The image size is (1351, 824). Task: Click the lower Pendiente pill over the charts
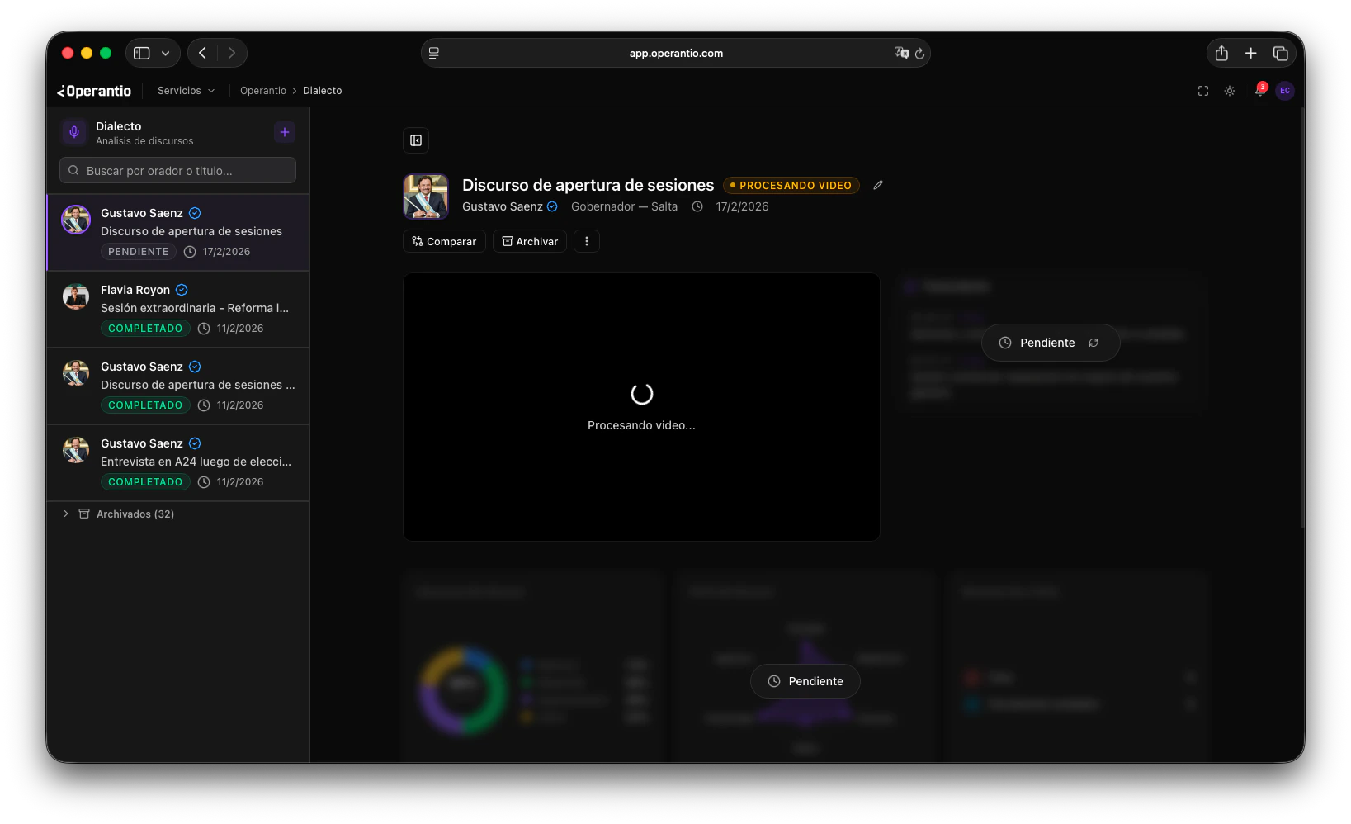[x=805, y=681]
